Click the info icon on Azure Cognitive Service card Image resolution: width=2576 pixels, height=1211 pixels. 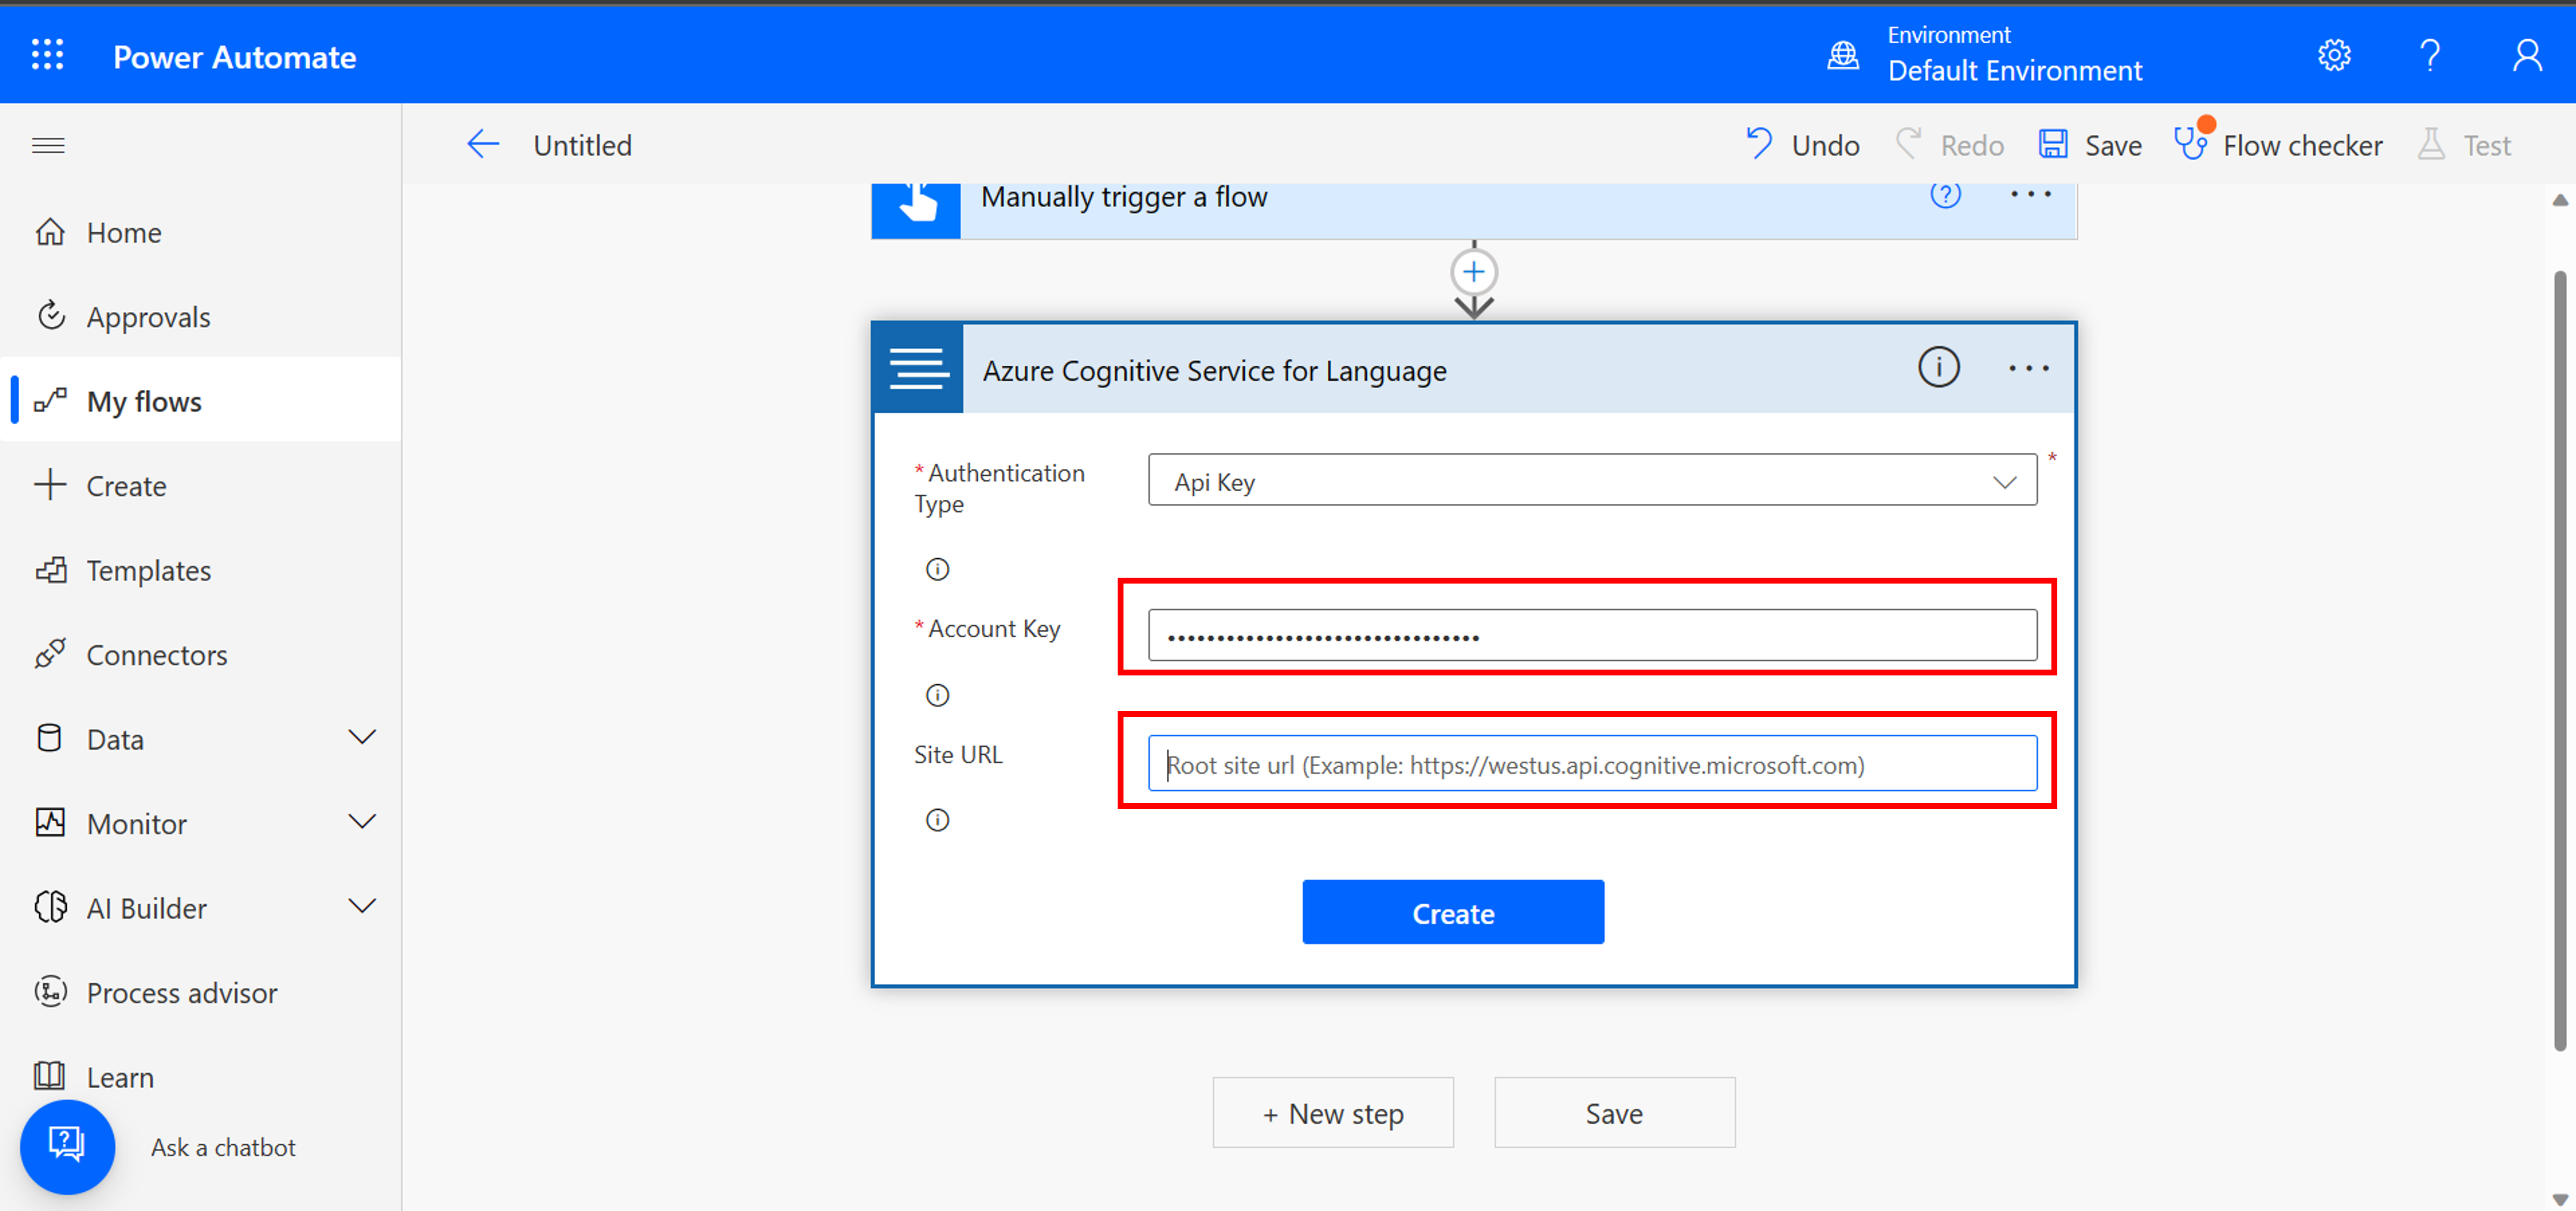click(x=1938, y=367)
